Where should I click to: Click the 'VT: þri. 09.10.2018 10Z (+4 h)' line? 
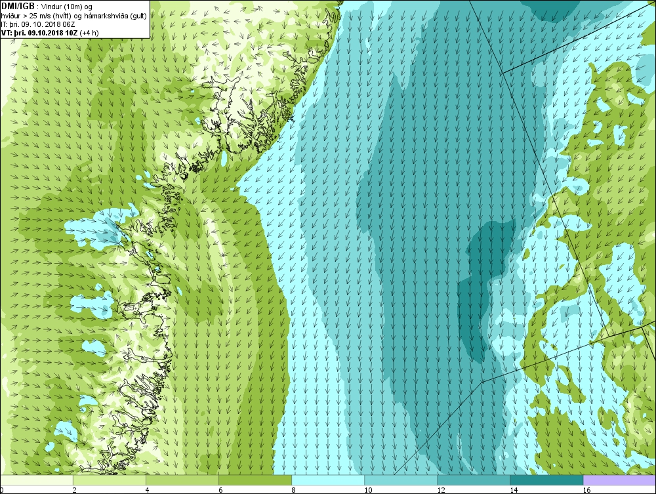pos(50,33)
